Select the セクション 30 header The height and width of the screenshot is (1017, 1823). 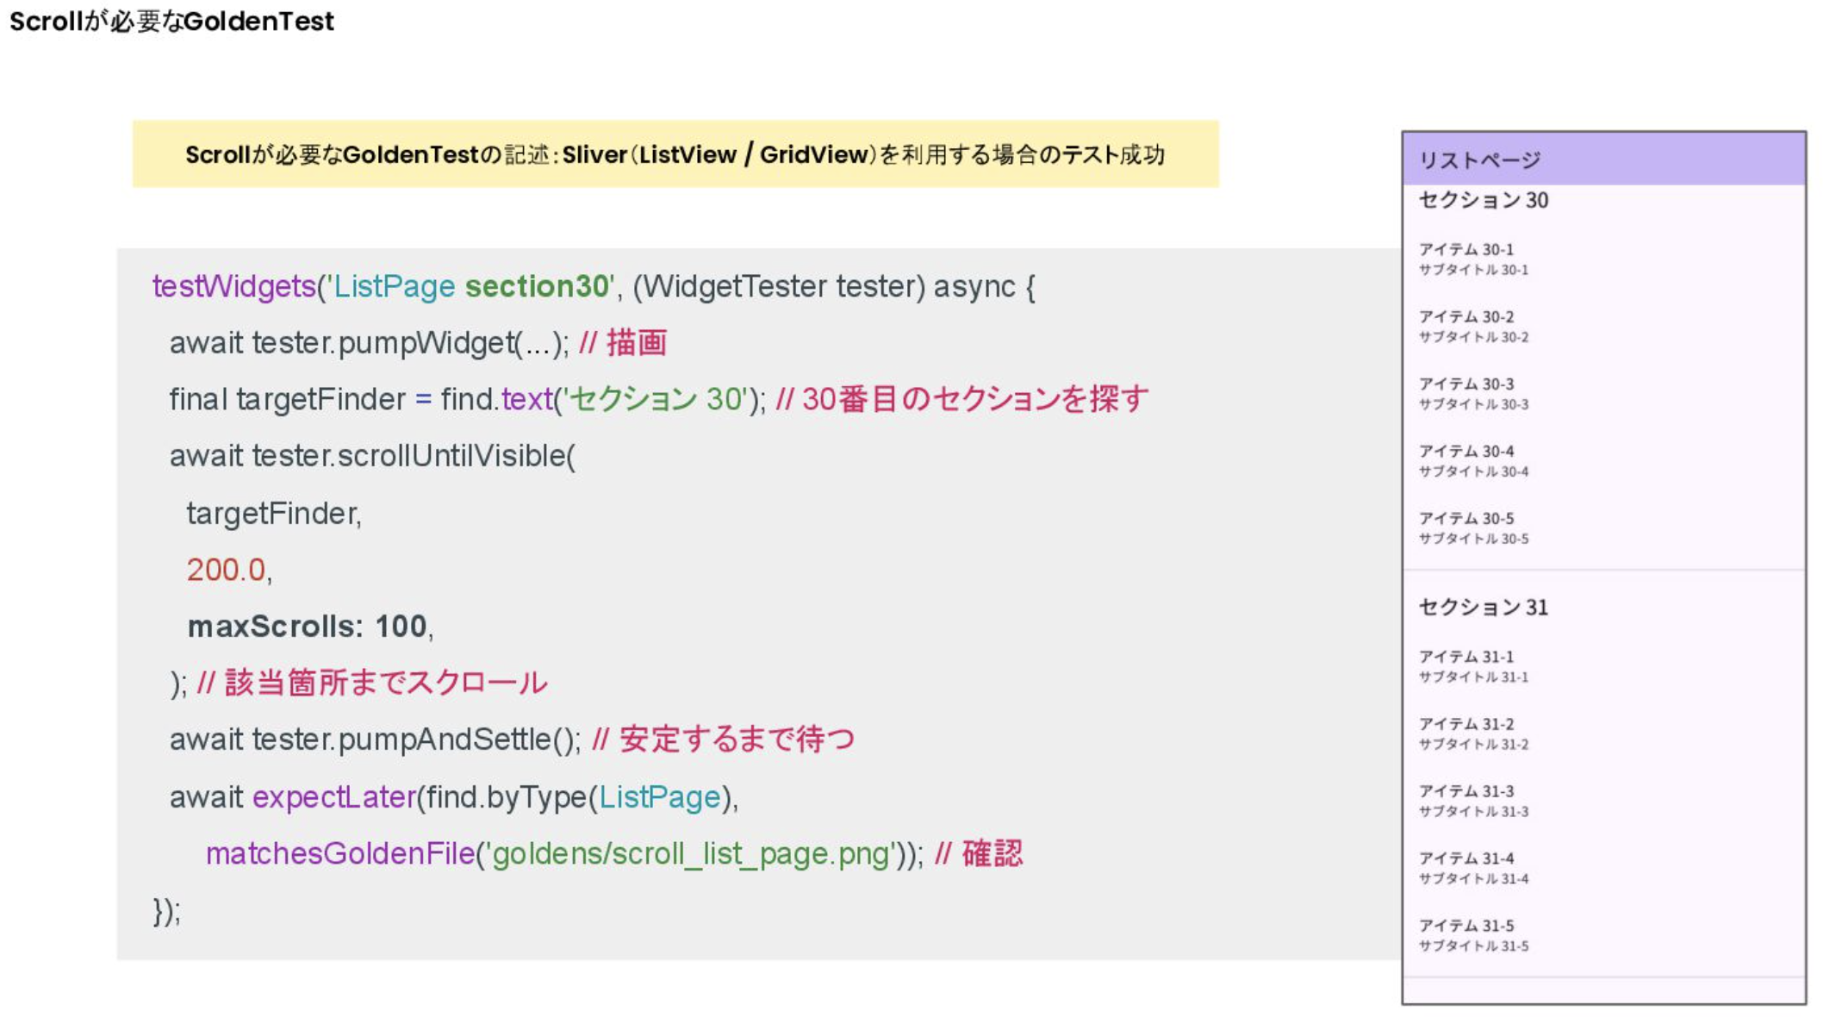click(1483, 201)
